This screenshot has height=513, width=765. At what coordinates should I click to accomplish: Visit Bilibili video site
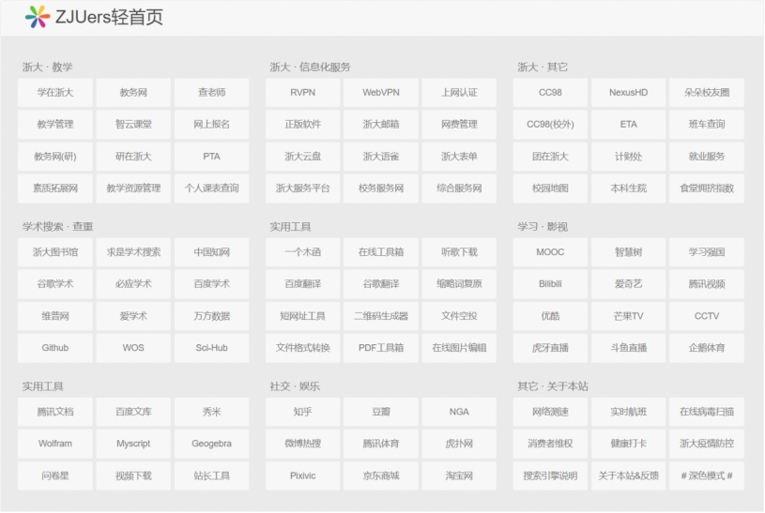pyautogui.click(x=550, y=284)
